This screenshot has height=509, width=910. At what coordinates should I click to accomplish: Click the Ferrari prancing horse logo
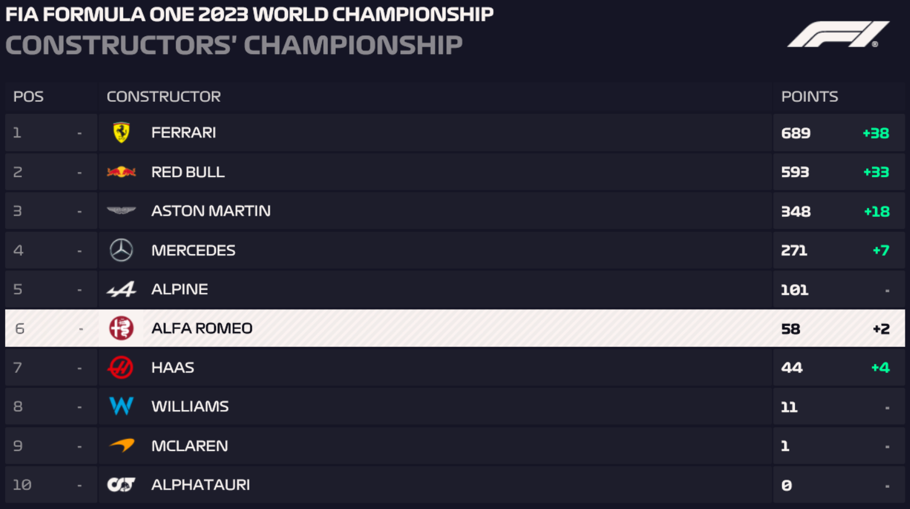121,133
